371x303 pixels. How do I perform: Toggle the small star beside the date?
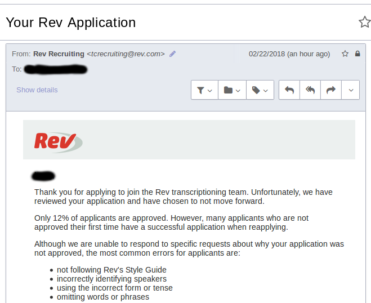click(x=345, y=54)
